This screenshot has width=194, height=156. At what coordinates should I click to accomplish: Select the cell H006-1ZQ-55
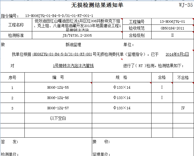click(58, 88)
